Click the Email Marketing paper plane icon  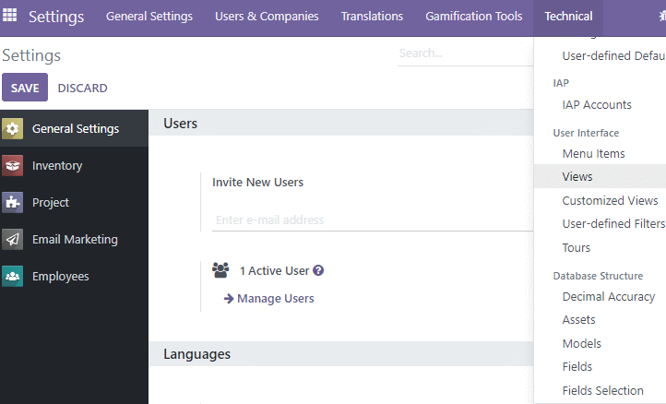click(12, 240)
